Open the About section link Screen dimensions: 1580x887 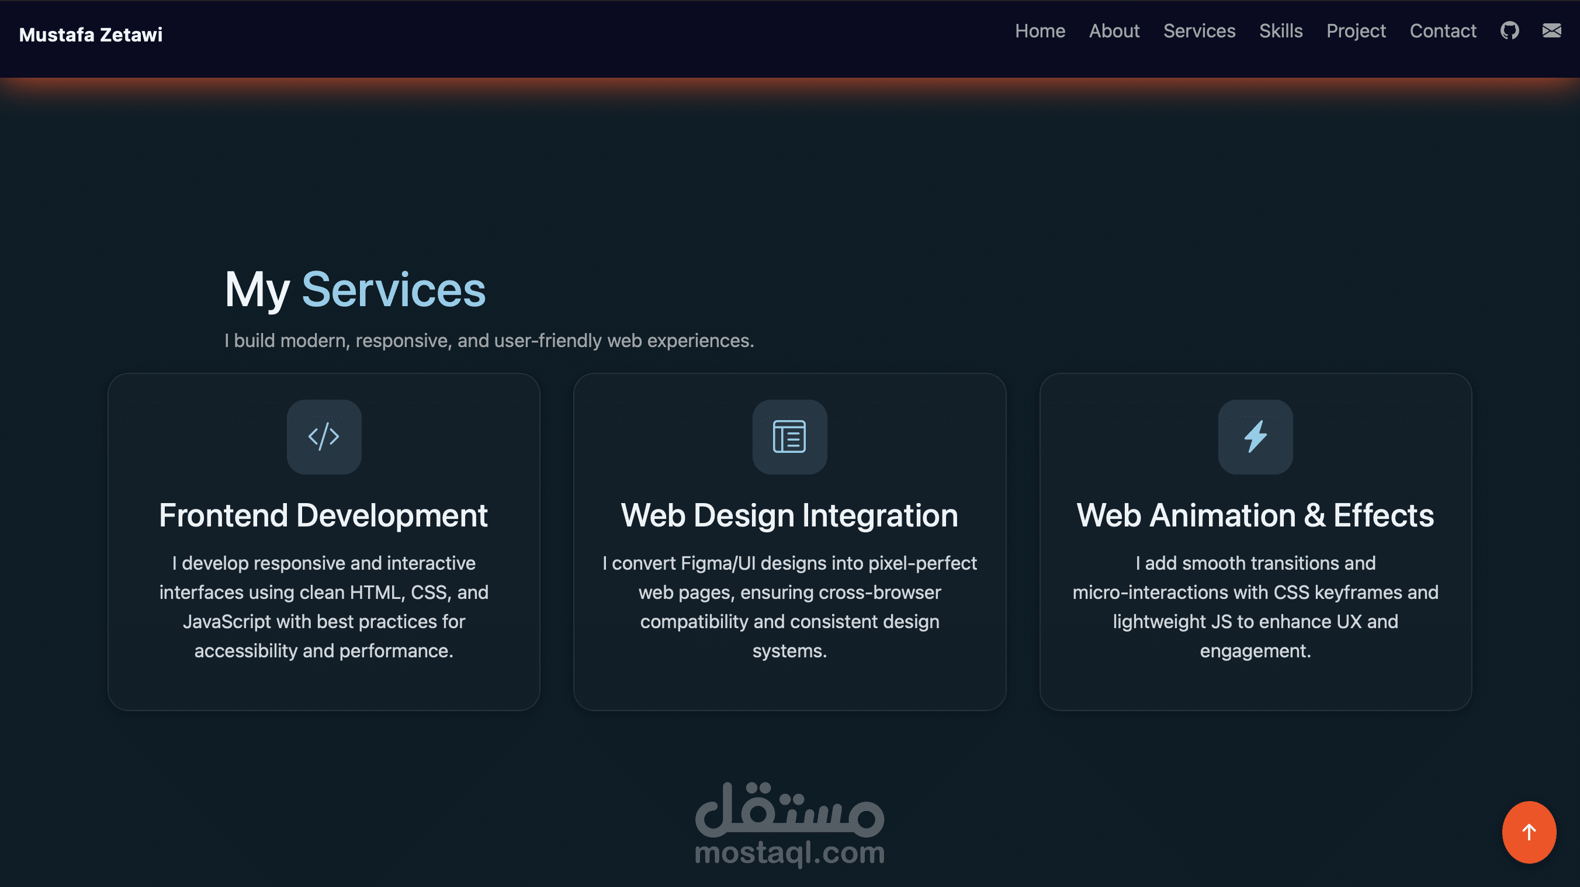click(x=1114, y=30)
